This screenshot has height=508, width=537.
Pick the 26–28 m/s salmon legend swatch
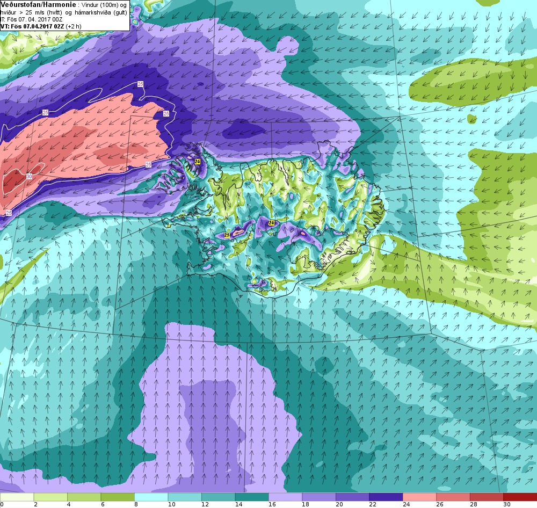pyautogui.click(x=453, y=497)
